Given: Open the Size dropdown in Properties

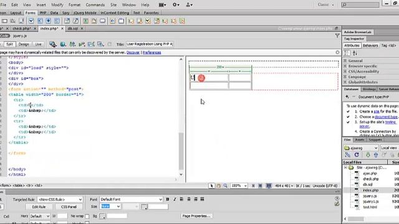Looking at the screenshot, I should pyautogui.click(x=110, y=207).
